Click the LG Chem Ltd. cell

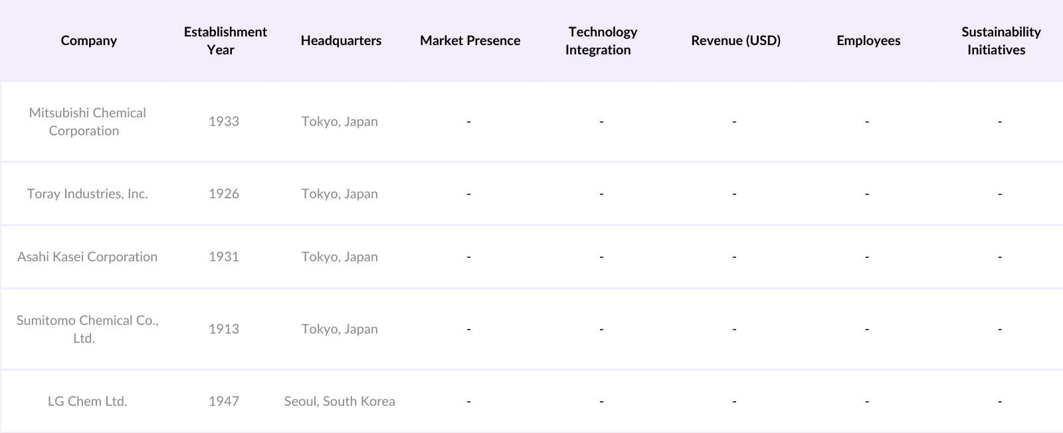[87, 401]
